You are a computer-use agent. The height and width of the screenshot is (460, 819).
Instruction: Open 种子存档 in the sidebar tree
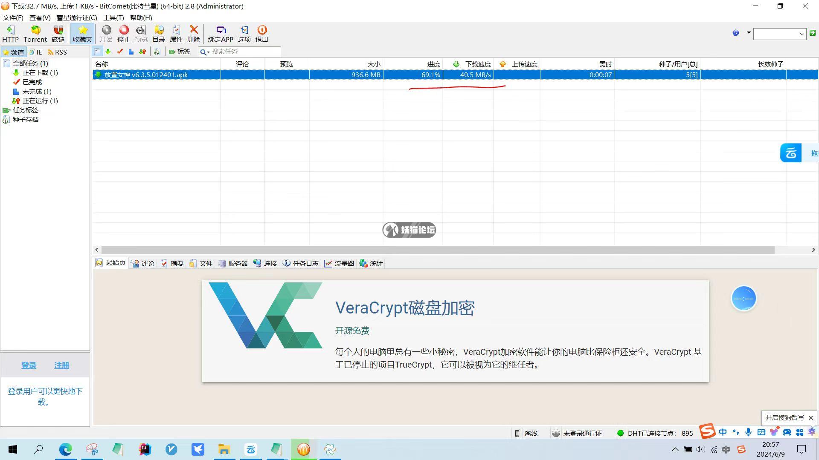point(25,119)
